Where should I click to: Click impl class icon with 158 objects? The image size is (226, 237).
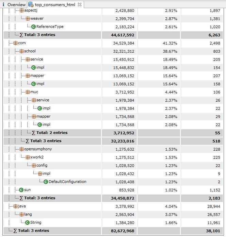coord(34,84)
